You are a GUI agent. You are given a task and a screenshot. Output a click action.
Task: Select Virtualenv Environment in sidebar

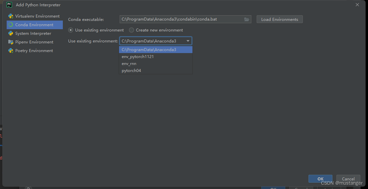pos(35,16)
